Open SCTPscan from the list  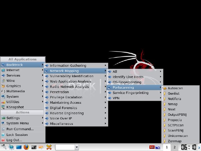181,125
